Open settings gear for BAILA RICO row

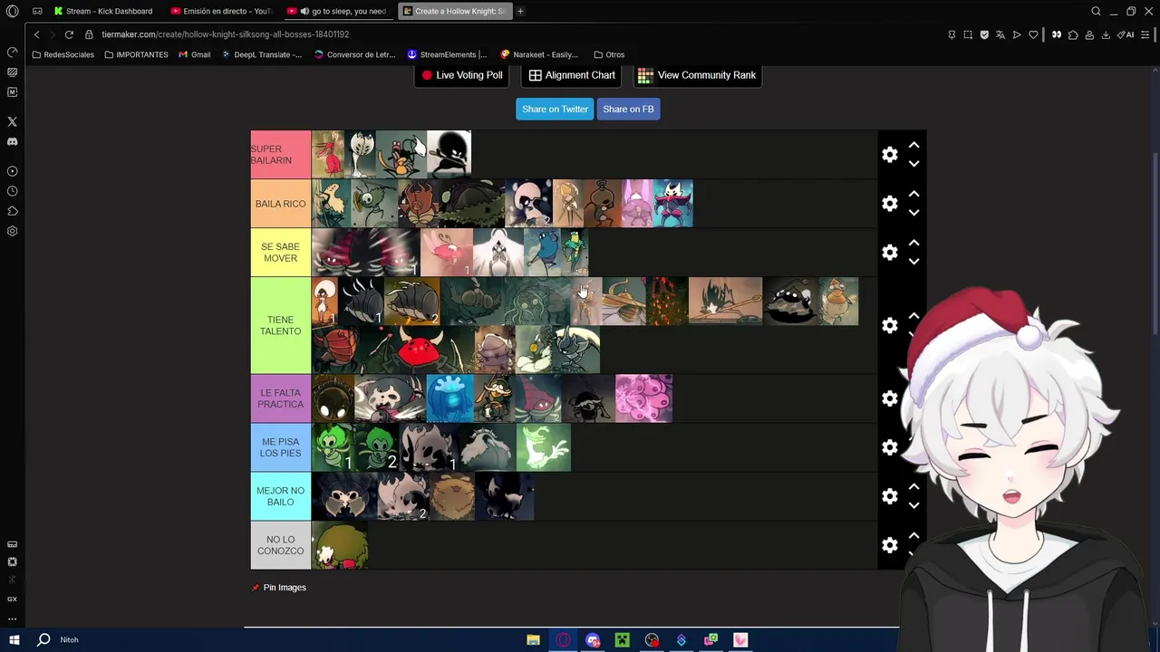[x=890, y=204]
